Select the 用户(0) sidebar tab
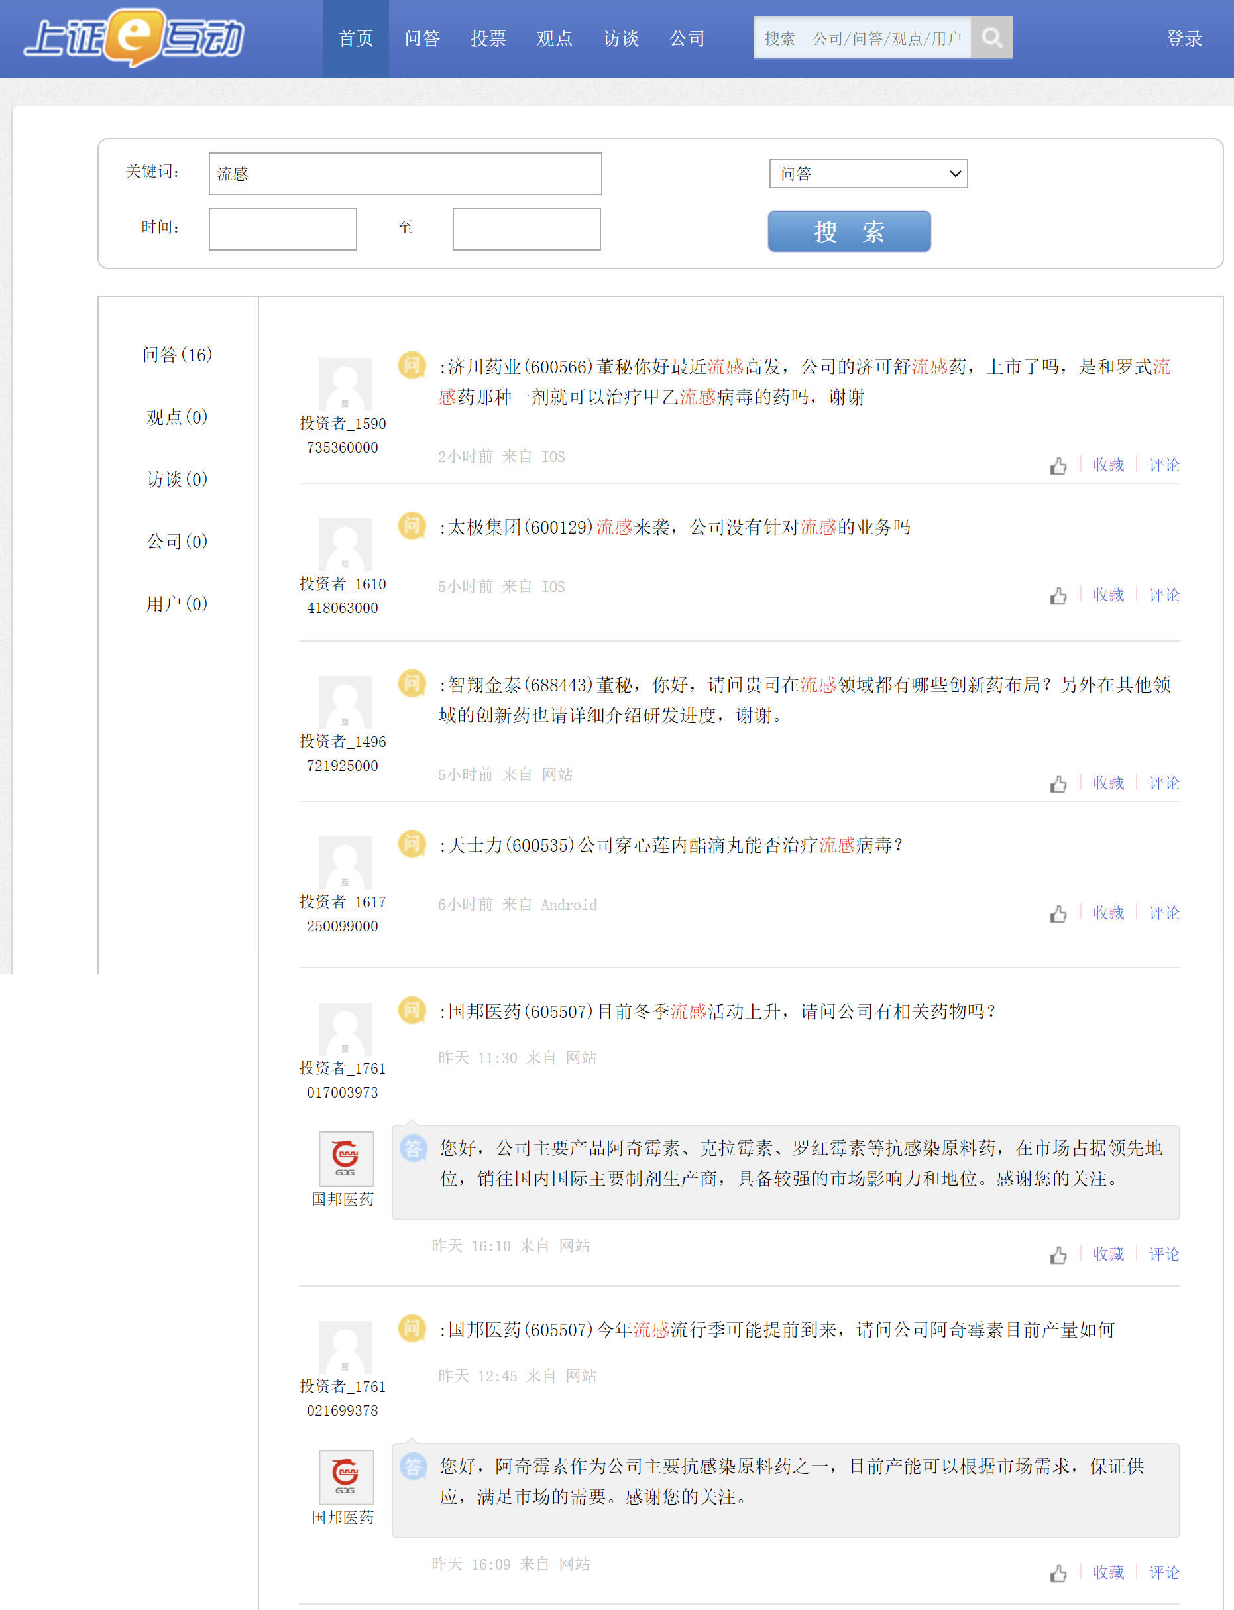Image resolution: width=1234 pixels, height=1610 pixels. pyautogui.click(x=176, y=604)
